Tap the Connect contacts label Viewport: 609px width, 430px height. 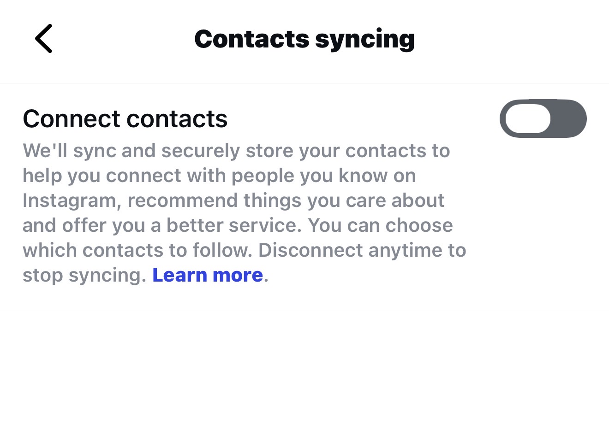point(125,118)
